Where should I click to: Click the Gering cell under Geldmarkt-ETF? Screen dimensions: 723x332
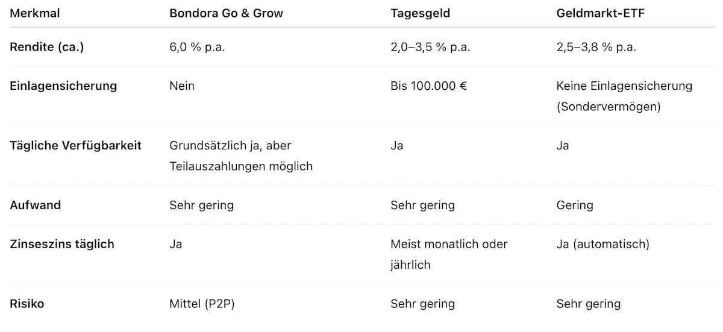point(575,205)
